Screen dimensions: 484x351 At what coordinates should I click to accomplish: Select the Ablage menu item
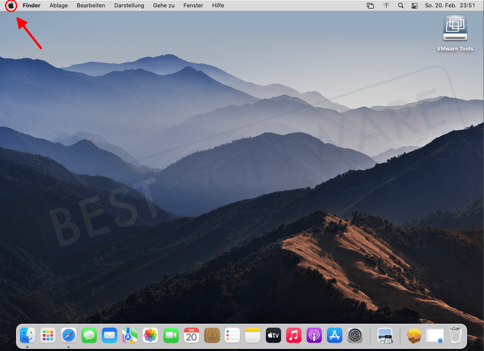point(59,6)
